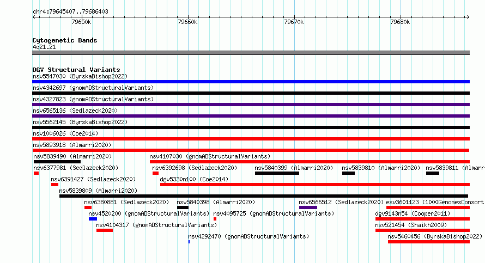The height and width of the screenshot is (263, 485).
Task: Click the 79650k ruler position
Action: (x=81, y=22)
